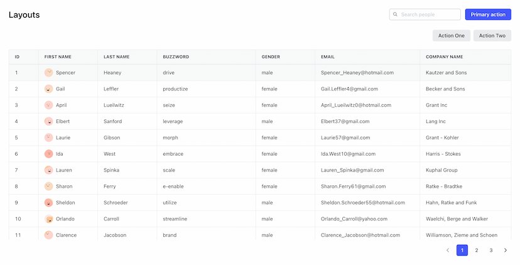Click email Spencer_Heaney@hotmail.com

point(357,73)
